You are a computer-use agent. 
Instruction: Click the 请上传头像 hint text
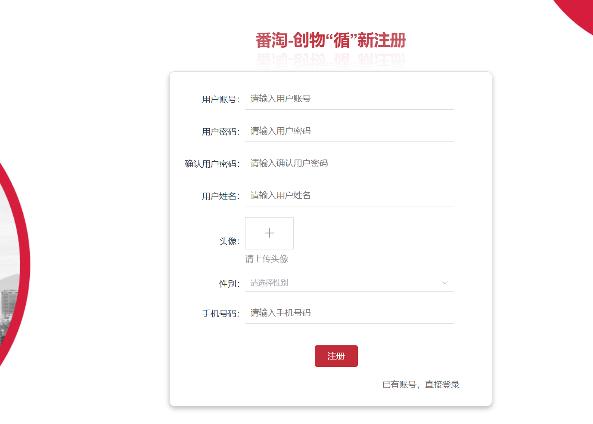[x=267, y=259]
